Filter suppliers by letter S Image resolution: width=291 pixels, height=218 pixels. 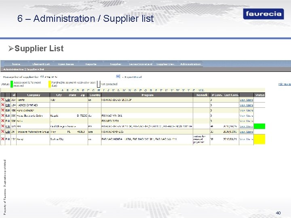tap(156, 90)
